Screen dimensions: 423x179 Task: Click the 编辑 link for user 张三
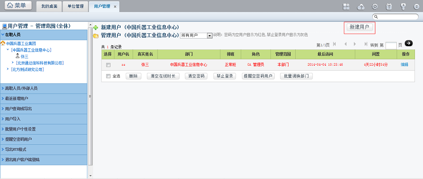[404, 64]
